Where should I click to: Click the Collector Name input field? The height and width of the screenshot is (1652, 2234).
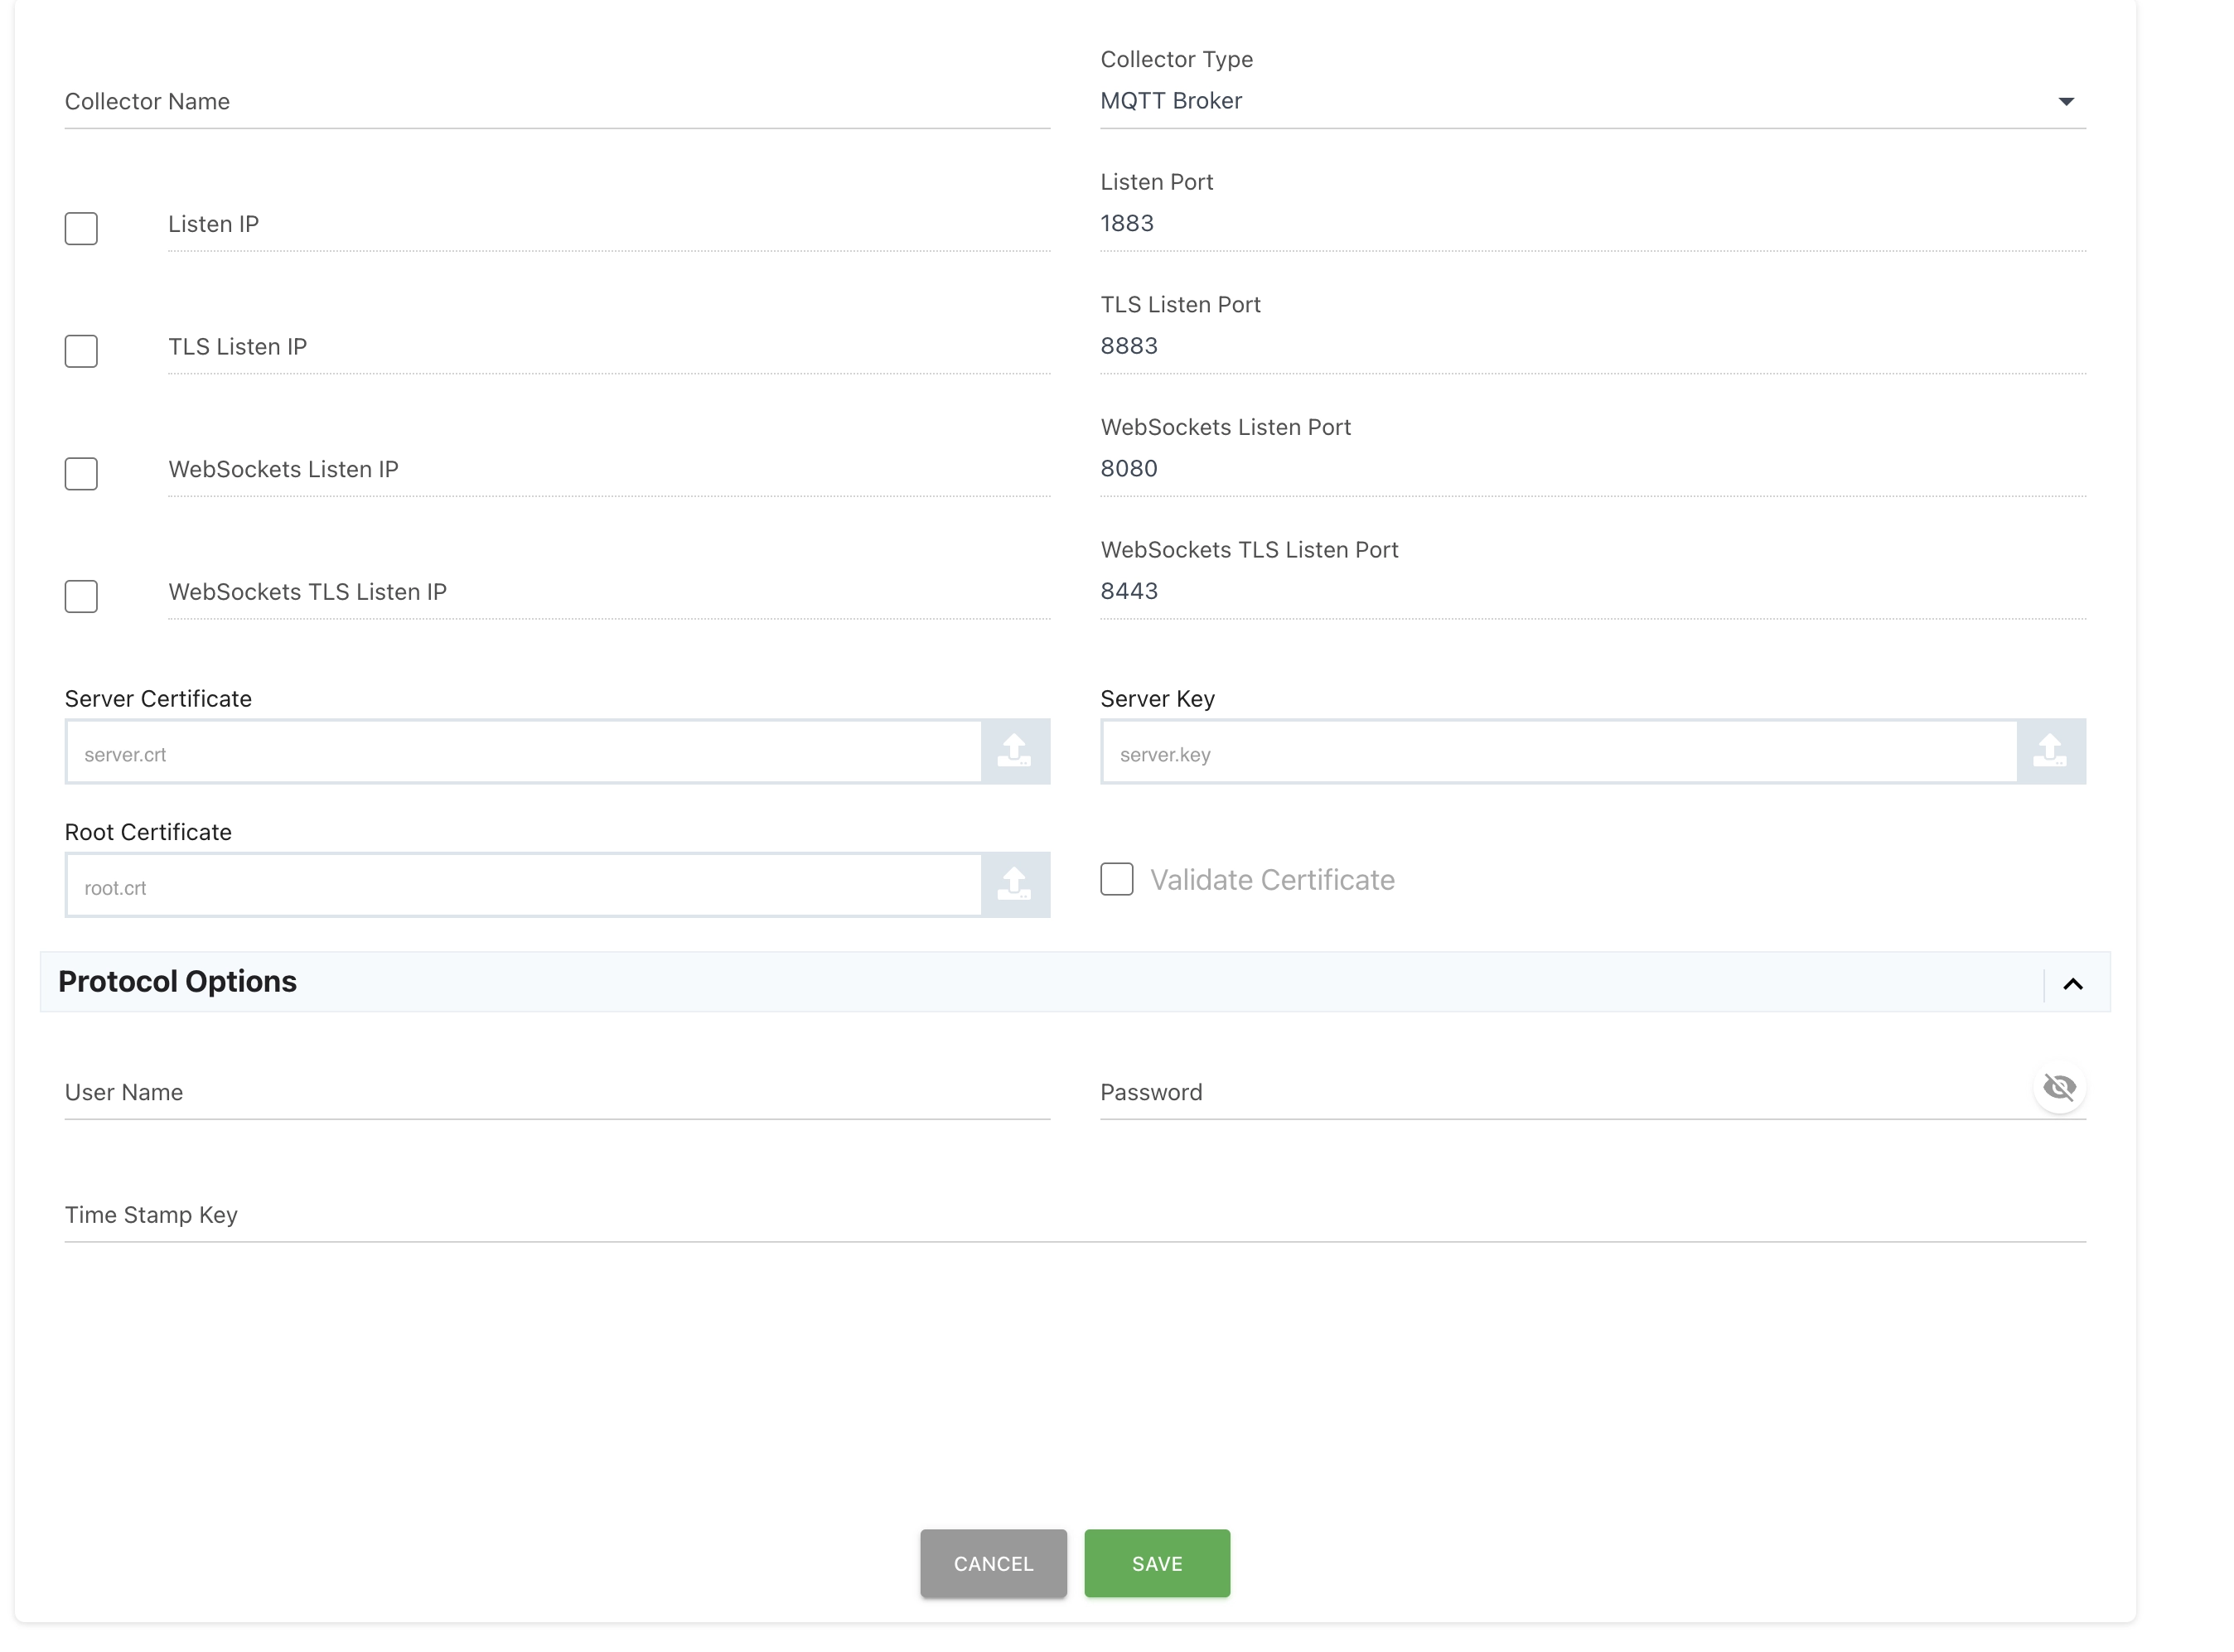(x=556, y=103)
